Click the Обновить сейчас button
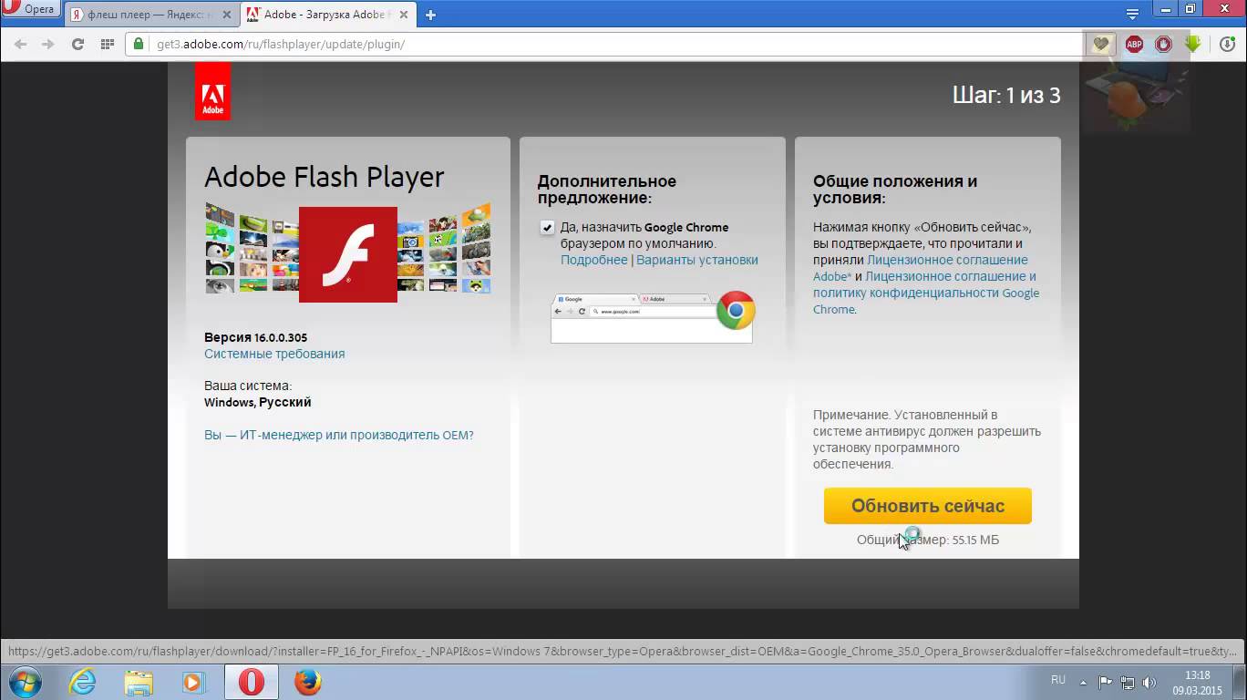The height and width of the screenshot is (700, 1247). [x=927, y=506]
